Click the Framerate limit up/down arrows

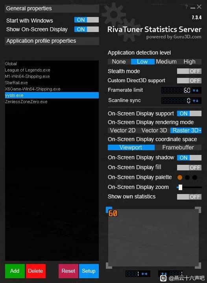coord(196,90)
